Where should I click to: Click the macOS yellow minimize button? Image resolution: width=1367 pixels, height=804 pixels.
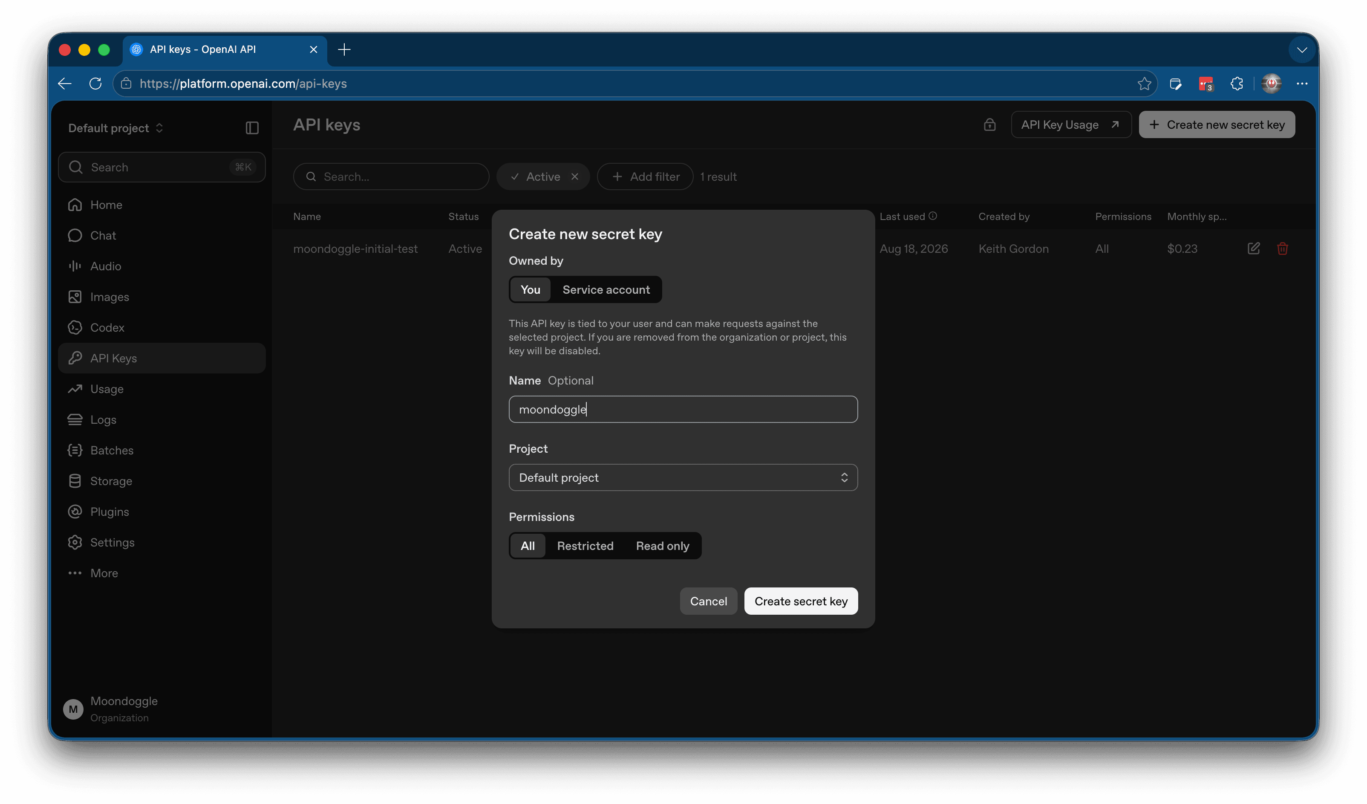tap(84, 50)
